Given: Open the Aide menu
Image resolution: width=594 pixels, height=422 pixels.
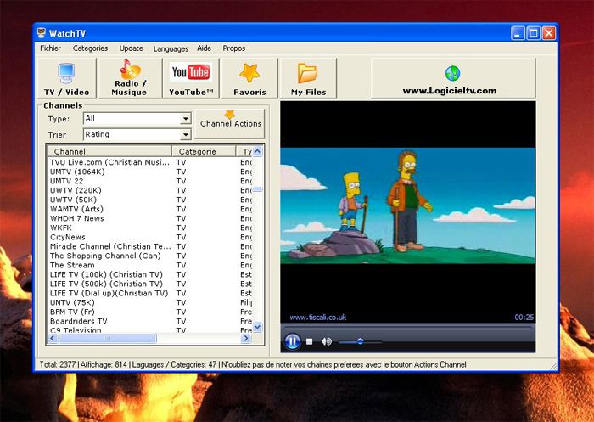Looking at the screenshot, I should click(205, 48).
